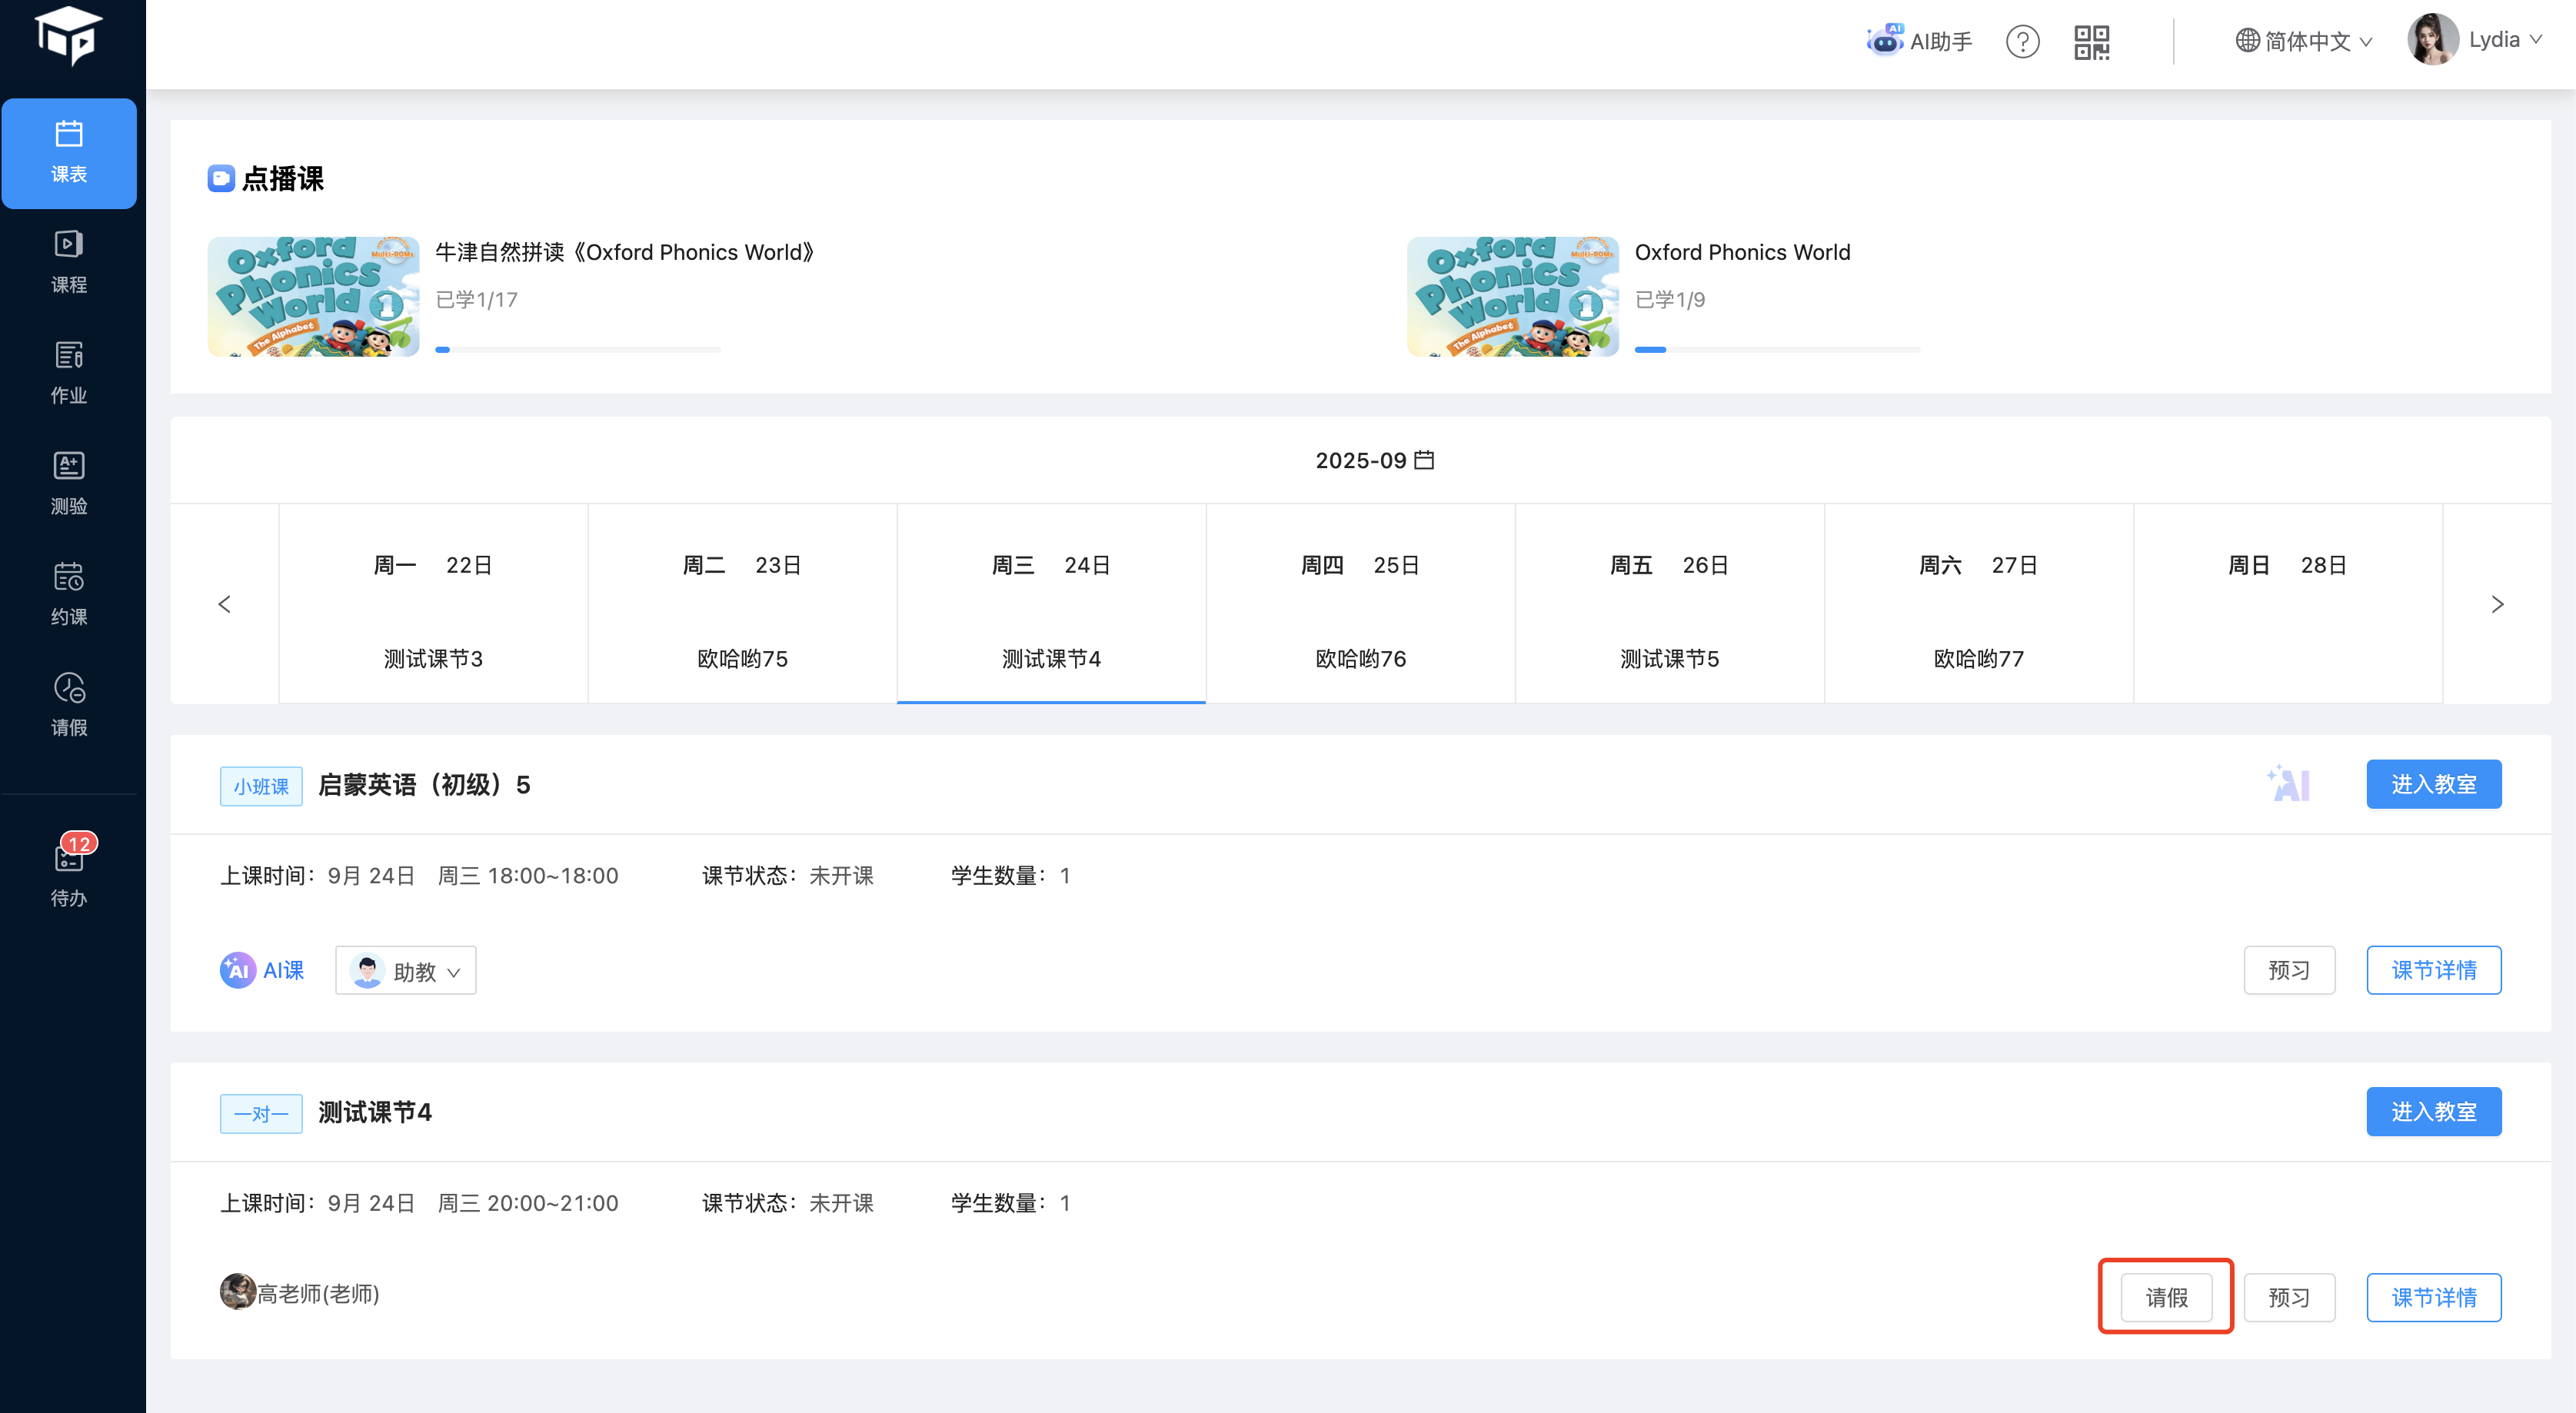Click the sparkle AI icon beside 进入教室

pyautogui.click(x=2288, y=784)
